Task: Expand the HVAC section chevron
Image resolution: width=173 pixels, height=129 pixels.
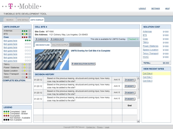Action: pos(30,77)
